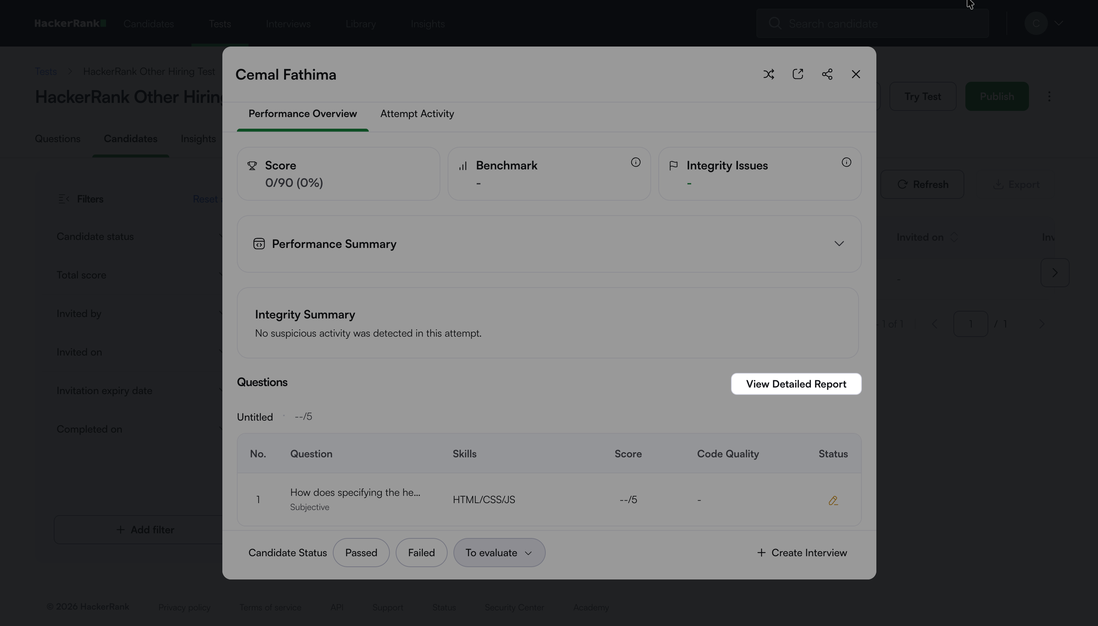Click the Performance Summary code icon
1098x626 pixels.
(259, 244)
